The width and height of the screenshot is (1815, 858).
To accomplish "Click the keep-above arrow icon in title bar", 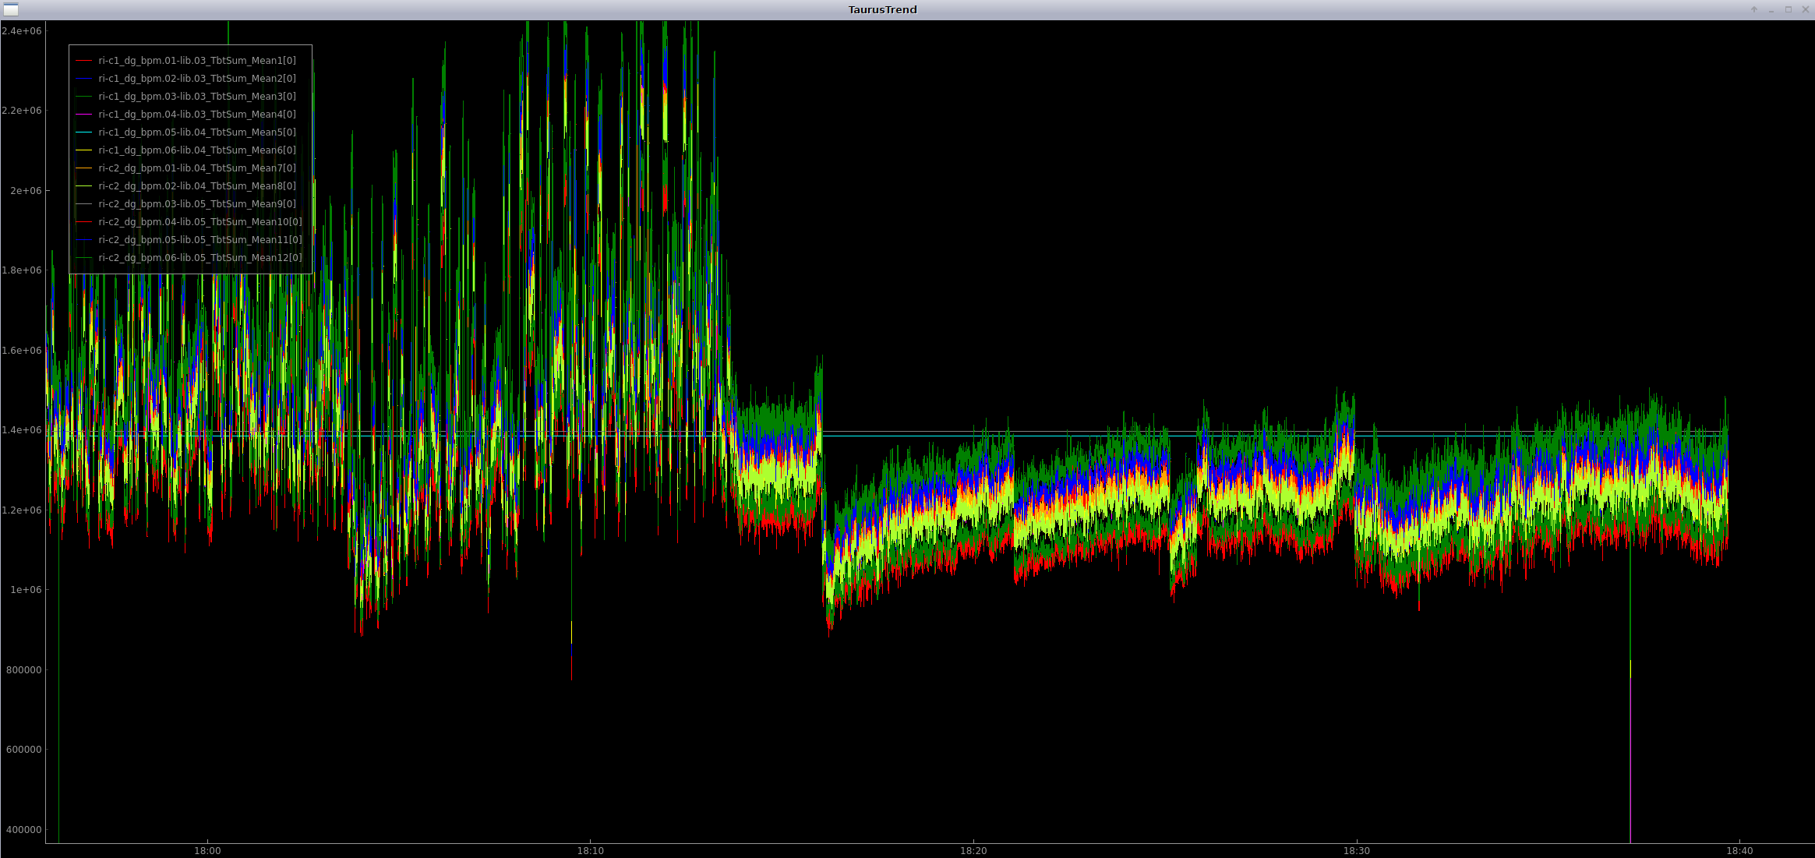I will click(x=1754, y=9).
